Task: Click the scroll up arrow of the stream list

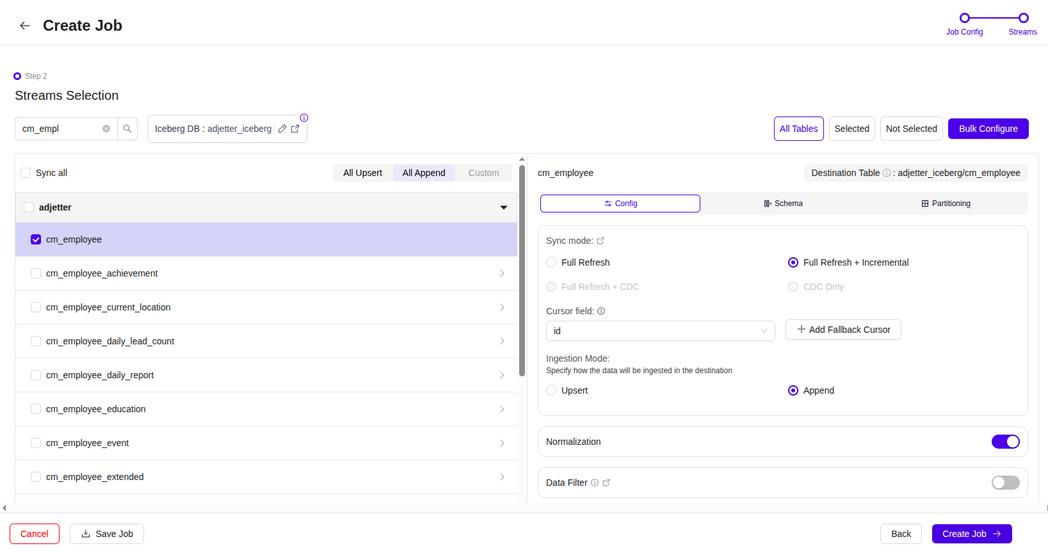Action: tap(522, 159)
